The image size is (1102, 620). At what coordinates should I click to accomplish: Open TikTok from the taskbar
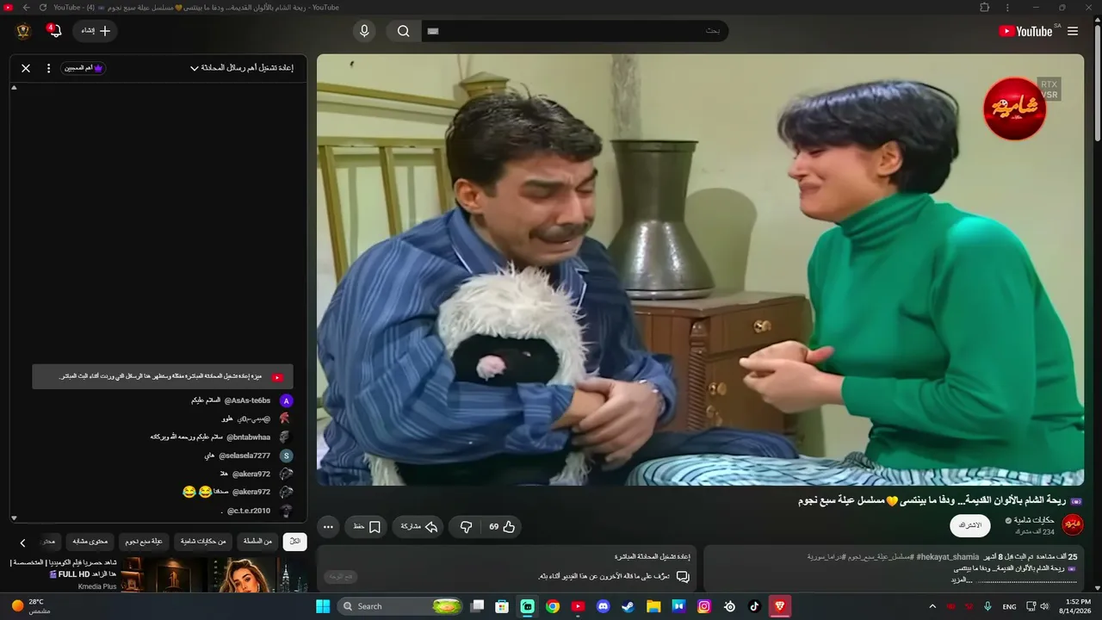coord(754,606)
